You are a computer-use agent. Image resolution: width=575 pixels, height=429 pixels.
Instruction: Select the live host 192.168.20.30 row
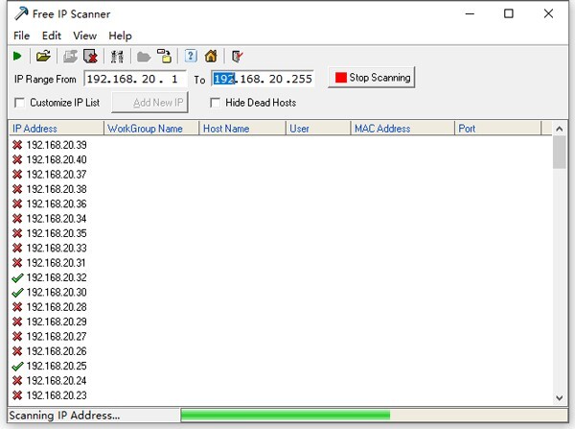click(x=56, y=292)
